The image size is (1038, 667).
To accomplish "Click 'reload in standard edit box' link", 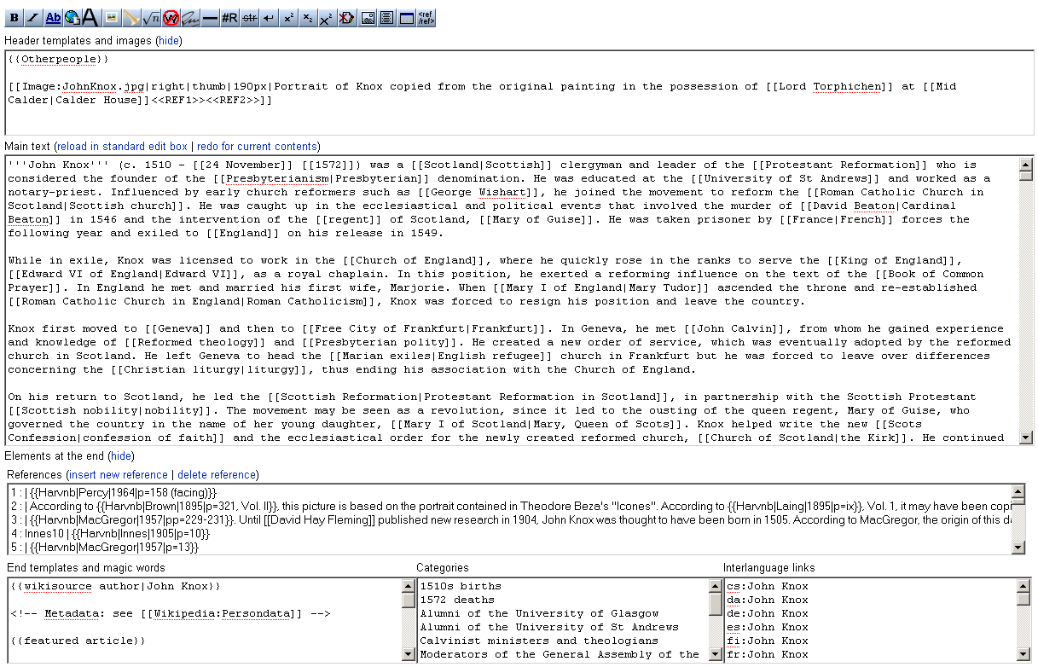I will [122, 146].
